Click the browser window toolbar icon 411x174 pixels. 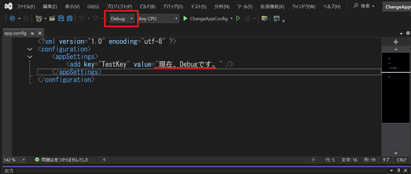276,18
